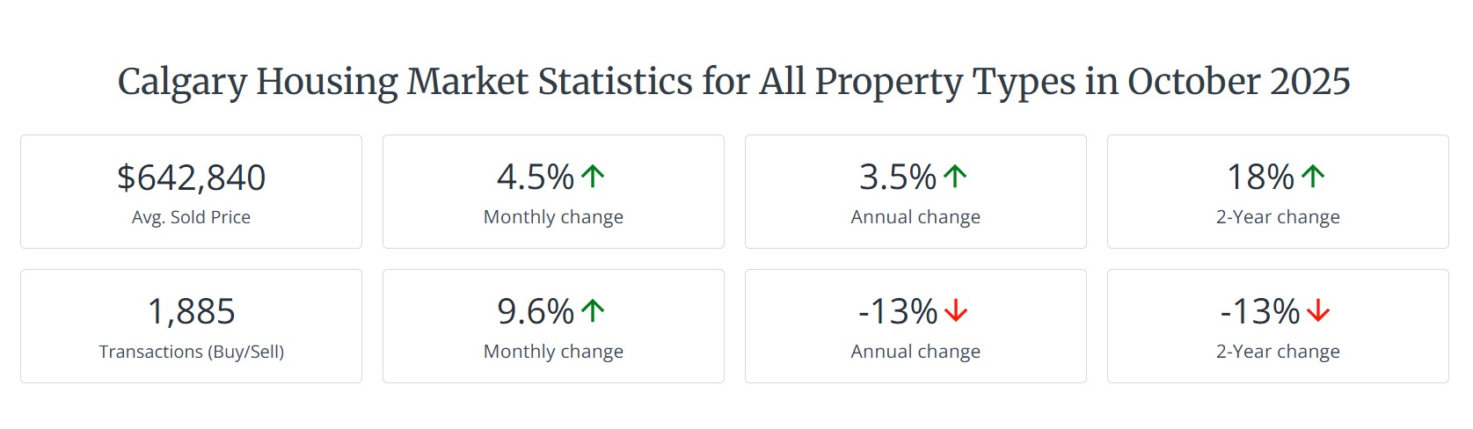1473x429 pixels.
Task: Click red down arrow in transactions Annual change card
Action: point(956,311)
